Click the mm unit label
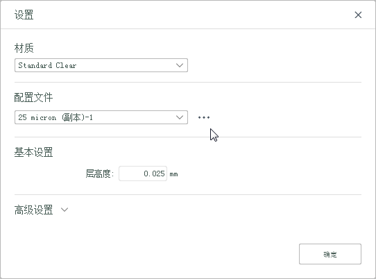This screenshot has height=279, width=376. pyautogui.click(x=174, y=174)
